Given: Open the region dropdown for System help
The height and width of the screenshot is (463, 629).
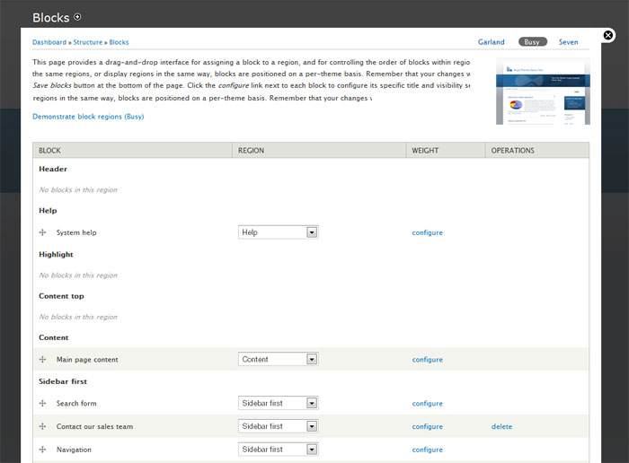Looking at the screenshot, I should pyautogui.click(x=278, y=232).
